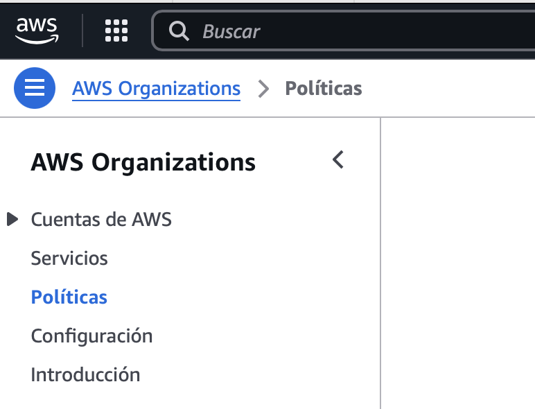The image size is (535, 409).
Task: Click the Políticas breadcrumb text
Action: [324, 89]
